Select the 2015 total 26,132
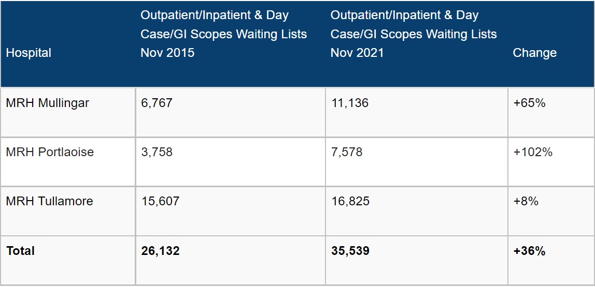Viewport: 595px width, 287px height. click(x=160, y=251)
